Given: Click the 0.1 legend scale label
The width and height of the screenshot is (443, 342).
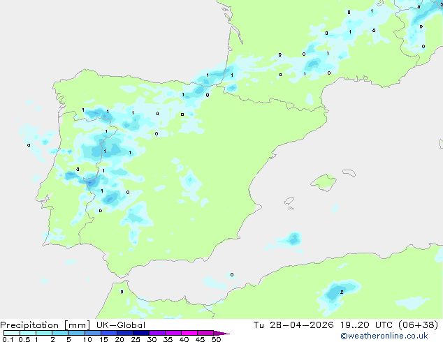Looking at the screenshot, I should [x=8, y=339].
